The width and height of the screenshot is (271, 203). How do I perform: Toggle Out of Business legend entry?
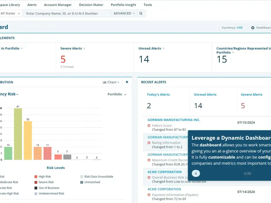[47, 188]
